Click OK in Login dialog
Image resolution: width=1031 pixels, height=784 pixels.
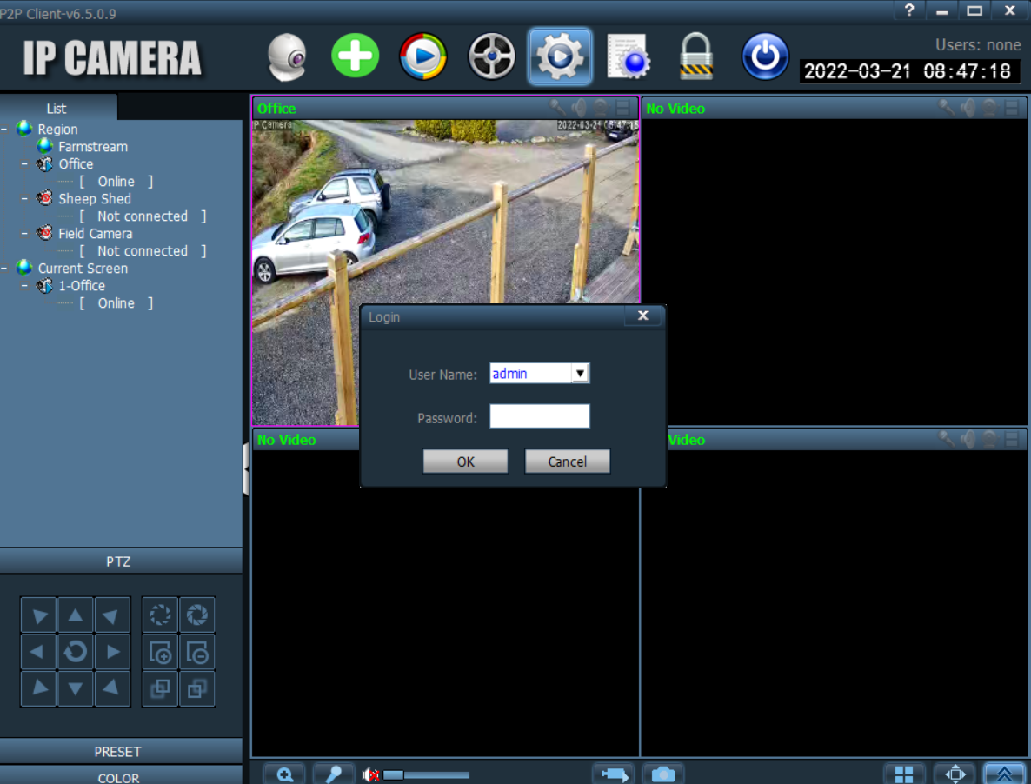pyautogui.click(x=466, y=462)
